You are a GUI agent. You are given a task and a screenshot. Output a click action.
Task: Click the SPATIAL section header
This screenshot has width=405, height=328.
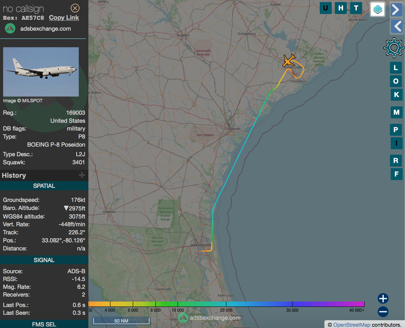point(44,186)
